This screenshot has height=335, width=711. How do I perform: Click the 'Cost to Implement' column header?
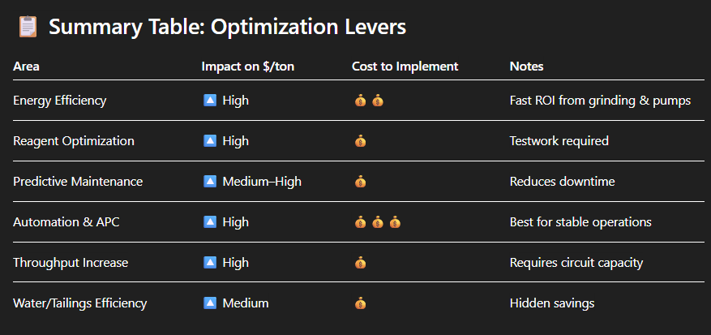pyautogui.click(x=405, y=66)
